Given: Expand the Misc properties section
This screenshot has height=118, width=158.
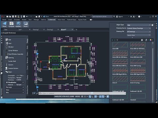Looking at the screenshot, I should [23, 92].
